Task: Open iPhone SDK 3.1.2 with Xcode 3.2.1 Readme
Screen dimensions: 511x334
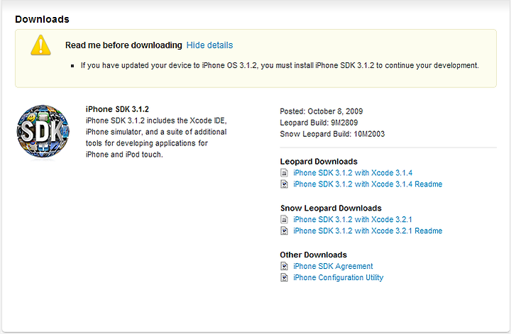Action: pos(368,230)
